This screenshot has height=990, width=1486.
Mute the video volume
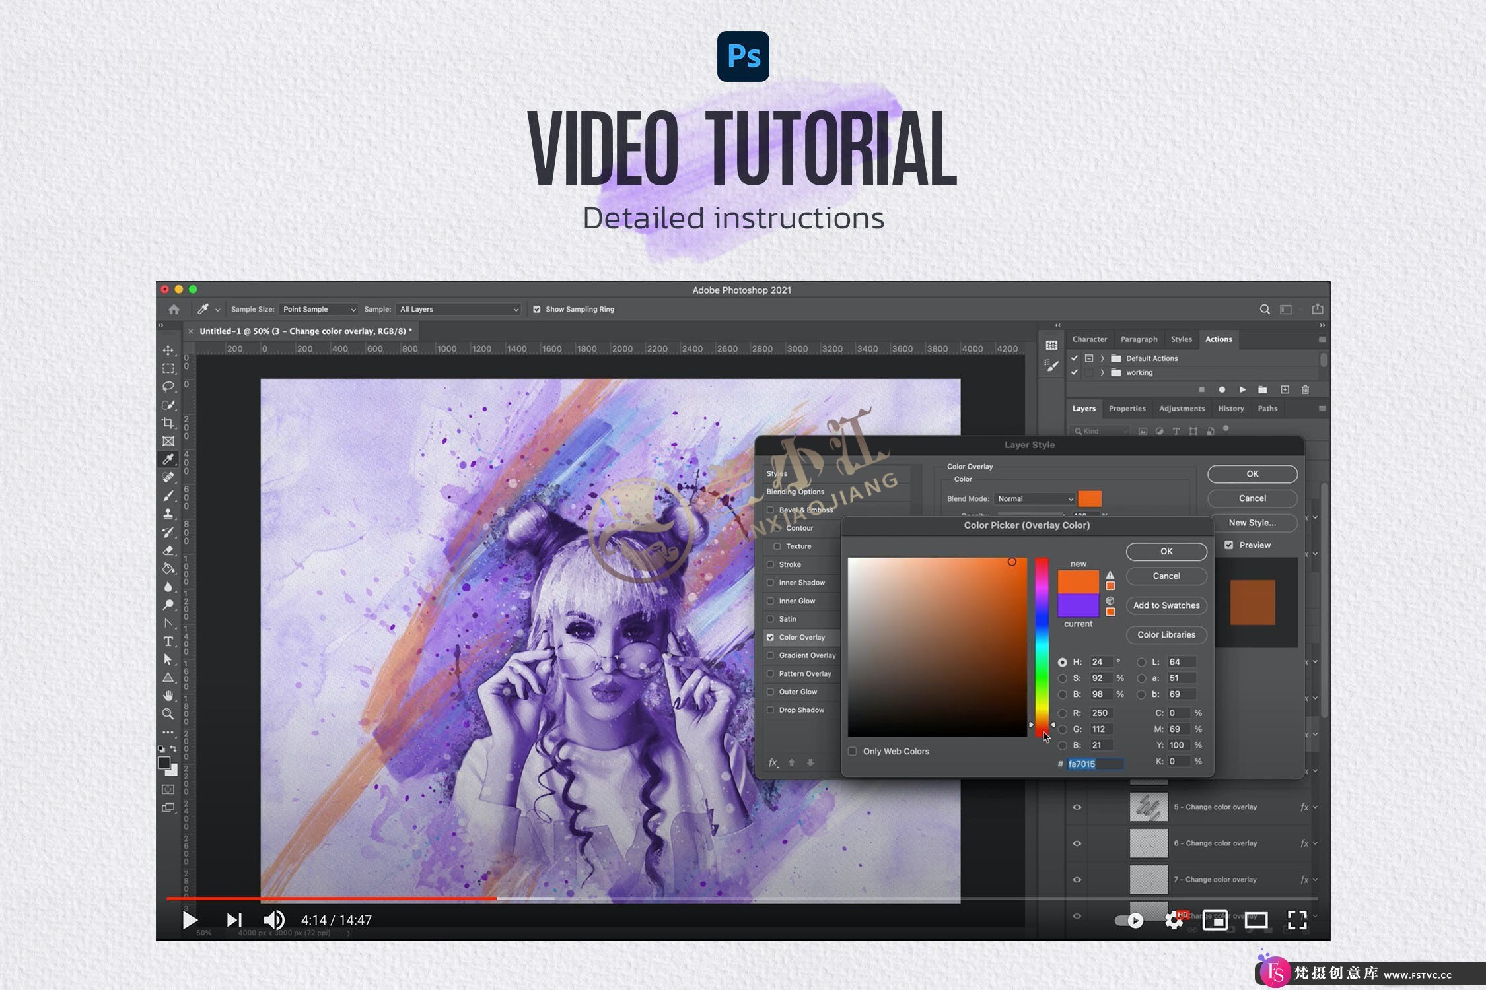274,920
